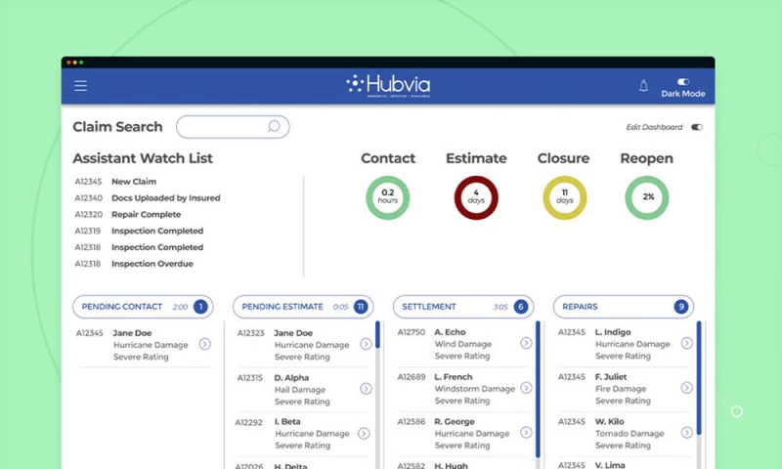The width and height of the screenshot is (782, 469).
Task: Open arrow for F. Juliet Fire Damage
Action: pos(687,388)
